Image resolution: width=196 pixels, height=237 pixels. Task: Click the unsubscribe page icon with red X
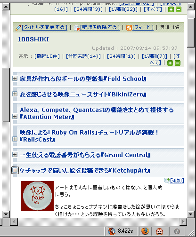pyautogui.click(x=77, y=28)
